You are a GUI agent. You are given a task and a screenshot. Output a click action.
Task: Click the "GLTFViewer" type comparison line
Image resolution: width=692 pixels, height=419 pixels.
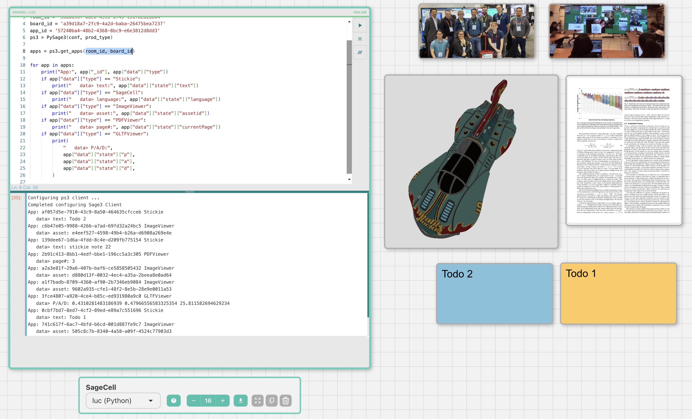click(x=95, y=134)
